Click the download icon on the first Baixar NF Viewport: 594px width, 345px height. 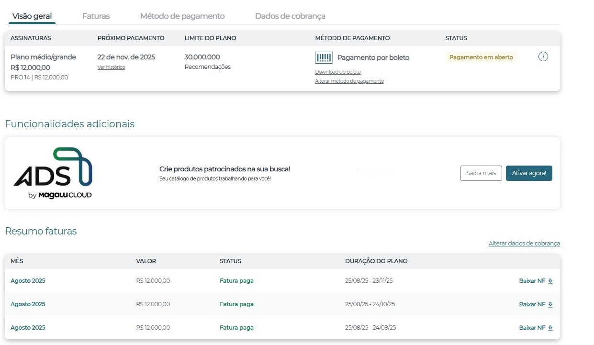550,281
